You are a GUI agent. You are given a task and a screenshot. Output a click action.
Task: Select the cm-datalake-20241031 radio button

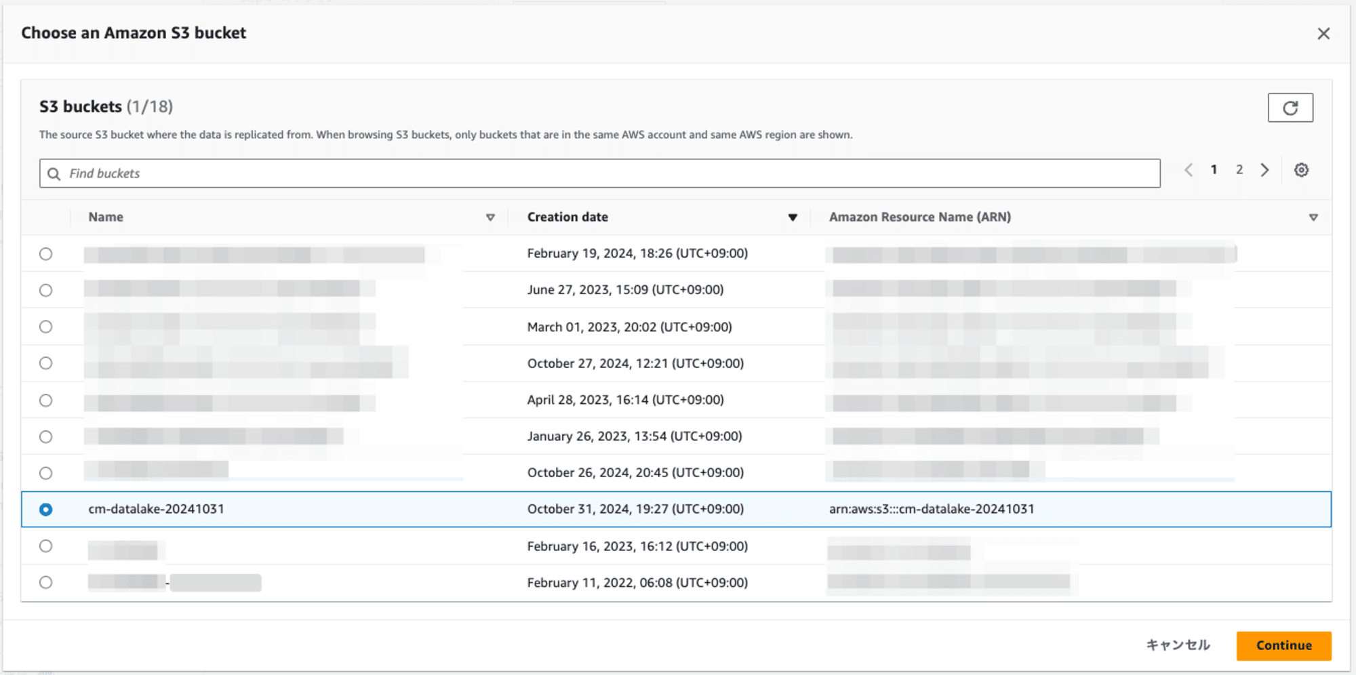pyautogui.click(x=45, y=510)
